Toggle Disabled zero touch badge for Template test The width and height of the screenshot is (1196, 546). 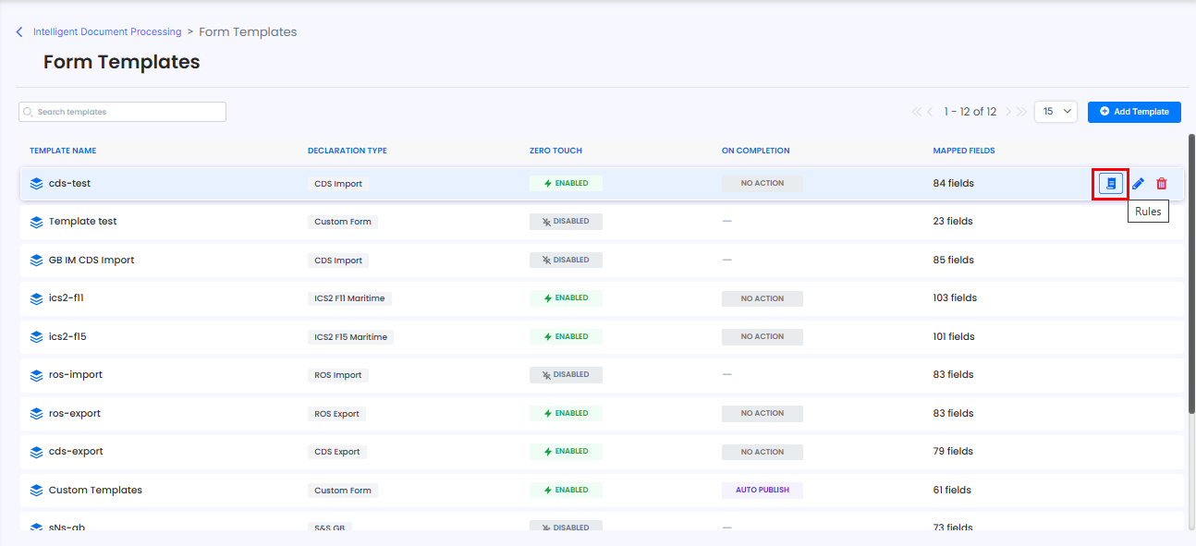566,221
